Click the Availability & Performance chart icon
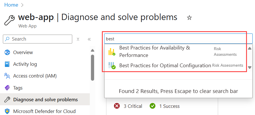The height and width of the screenshot is (115, 255). point(112,51)
